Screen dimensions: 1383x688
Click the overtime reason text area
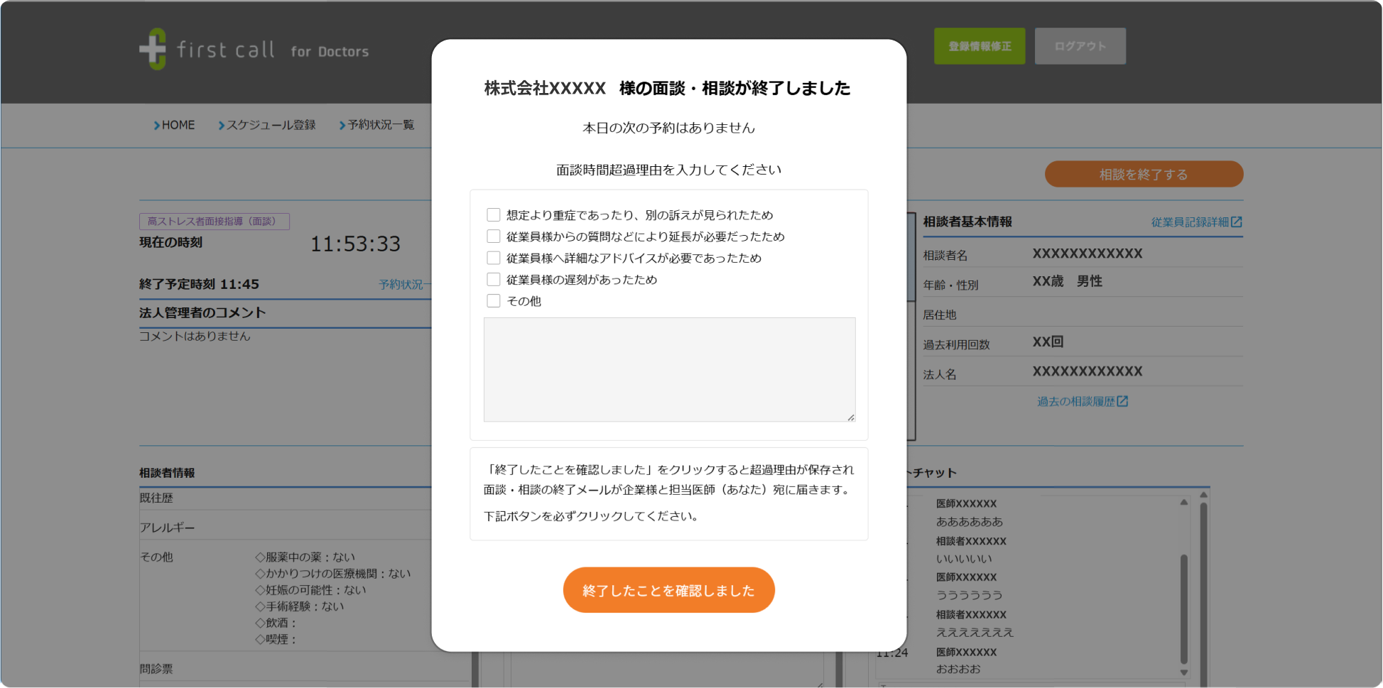pos(668,369)
